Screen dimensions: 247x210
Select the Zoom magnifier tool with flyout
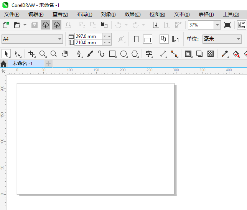click(x=43, y=54)
